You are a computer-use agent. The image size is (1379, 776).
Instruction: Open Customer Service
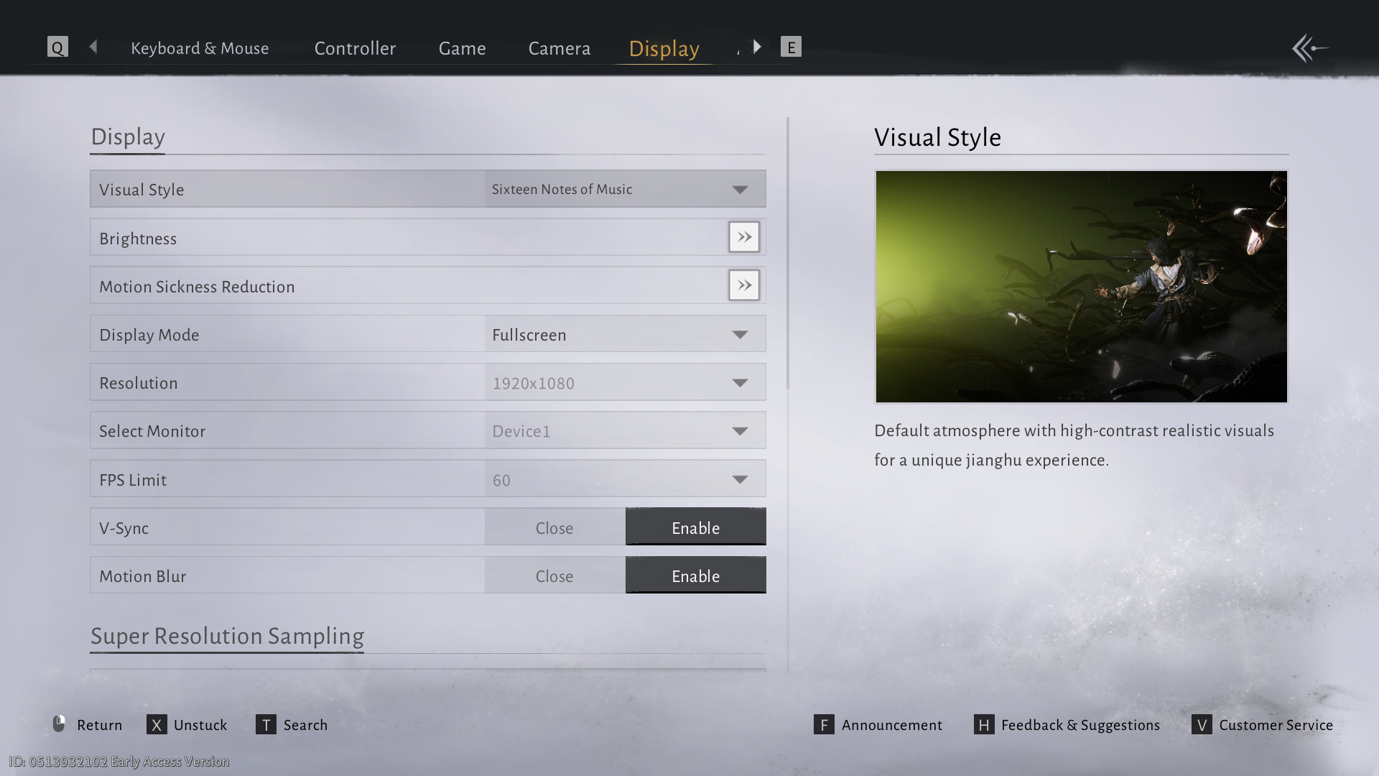[1275, 724]
